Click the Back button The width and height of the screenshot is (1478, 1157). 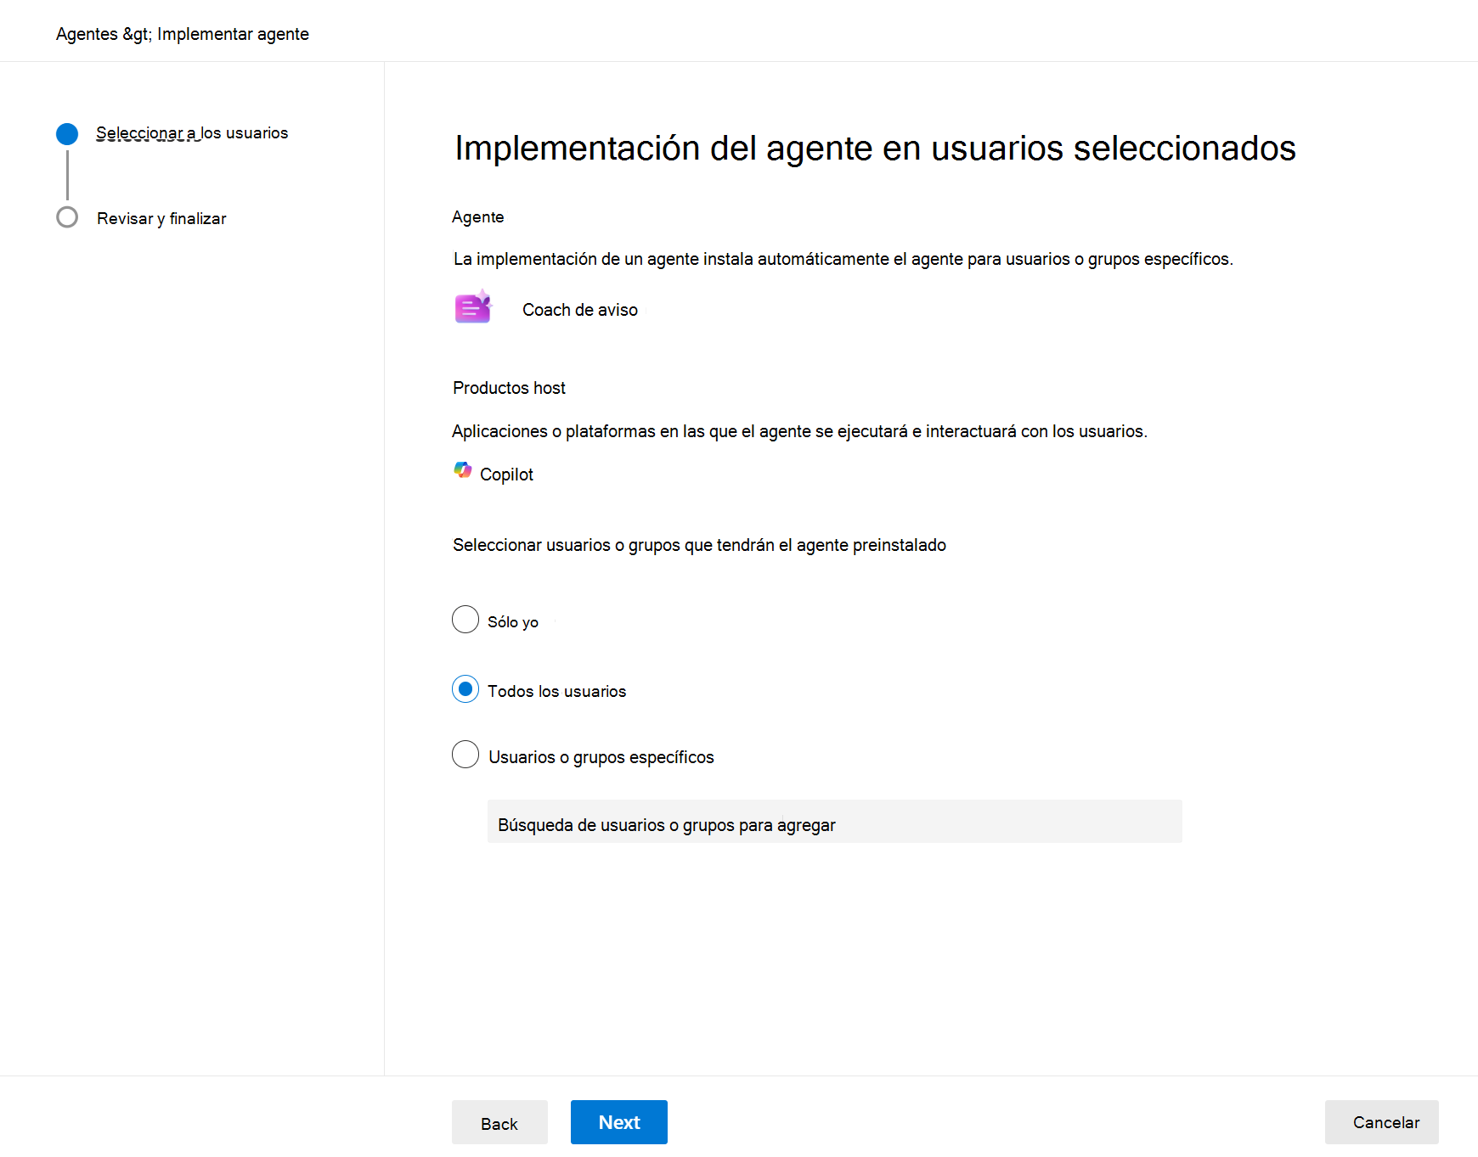(499, 1122)
